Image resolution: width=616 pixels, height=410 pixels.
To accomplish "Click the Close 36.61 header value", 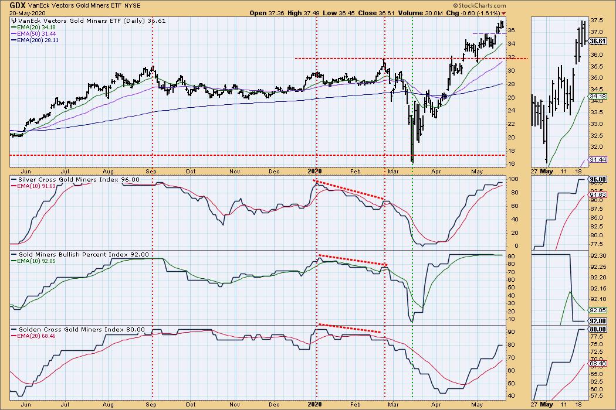I will (x=376, y=13).
